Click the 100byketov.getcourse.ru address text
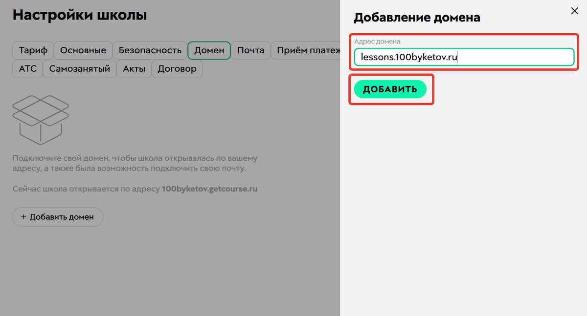This screenshot has width=587, height=316. click(209, 189)
